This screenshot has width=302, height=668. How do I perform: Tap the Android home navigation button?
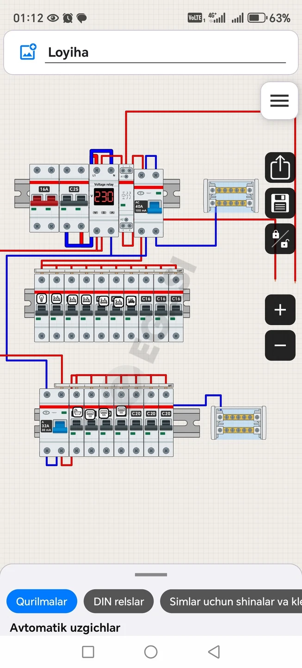[151, 652]
